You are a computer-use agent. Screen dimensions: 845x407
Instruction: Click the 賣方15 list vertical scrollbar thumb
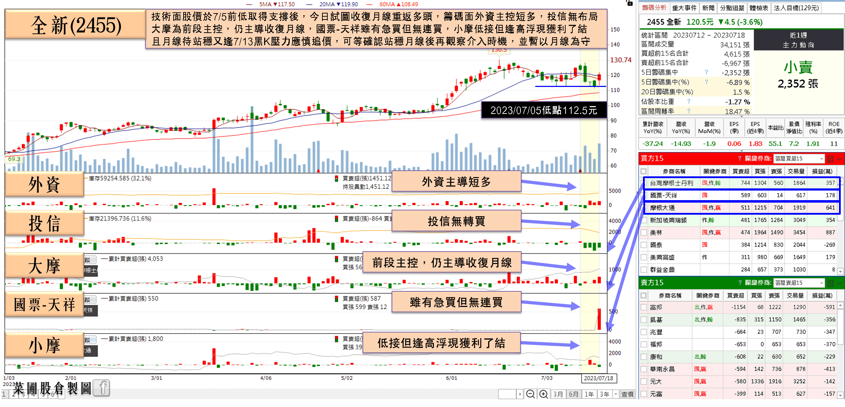[x=840, y=326]
